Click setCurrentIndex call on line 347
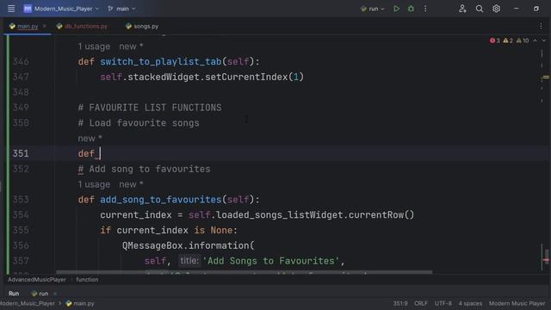This screenshot has width=551, height=310. click(x=246, y=77)
